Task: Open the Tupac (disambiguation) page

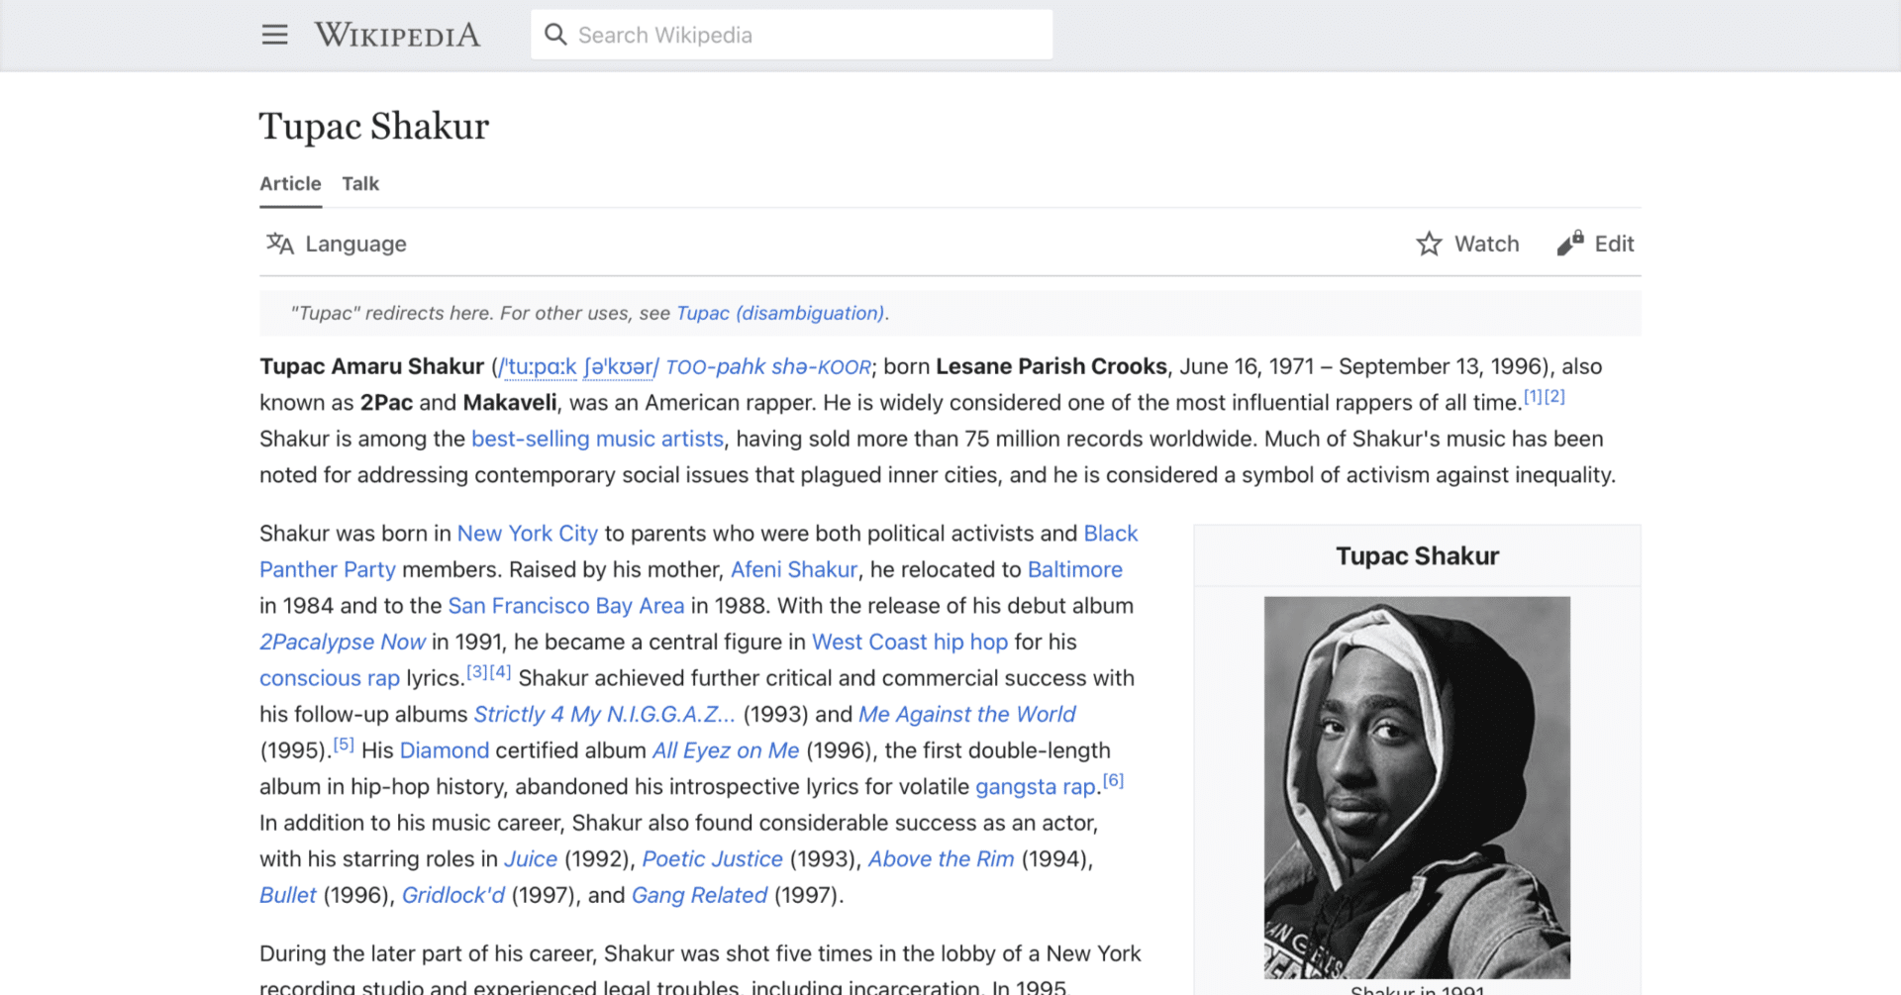Action: (x=780, y=313)
